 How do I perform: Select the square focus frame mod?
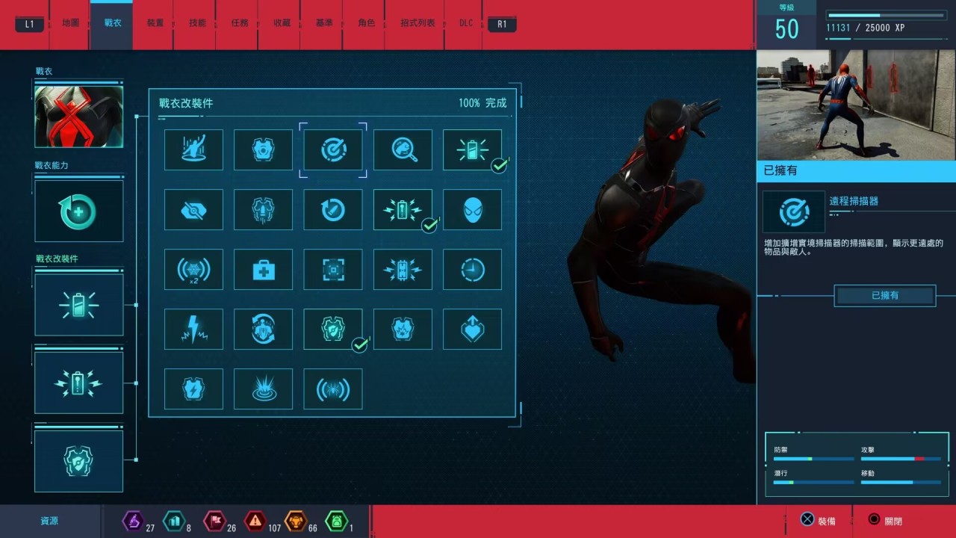click(x=333, y=269)
